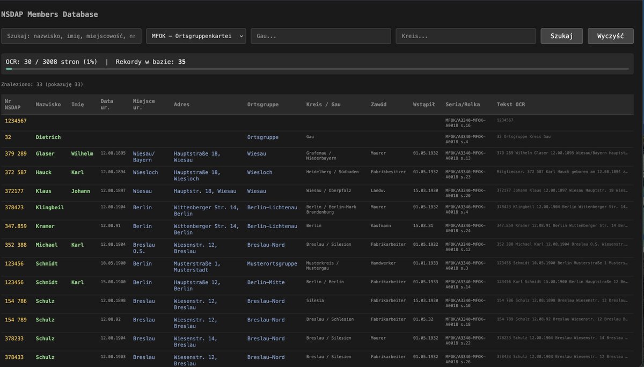The image size is (644, 367).
Task: Click the Wiesloch Ortsgruppe cell
Action: [x=260, y=172]
